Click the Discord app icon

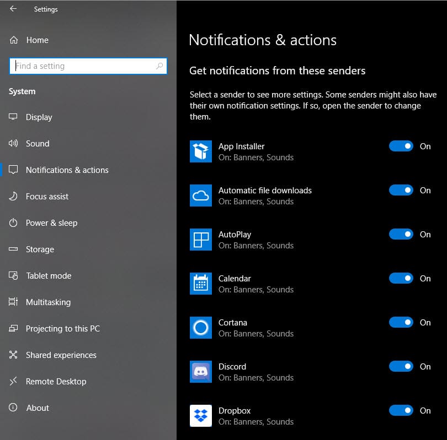pyautogui.click(x=201, y=372)
